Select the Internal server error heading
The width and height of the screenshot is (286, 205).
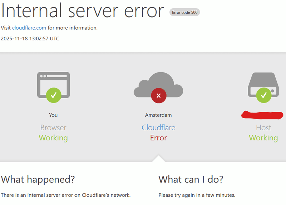pyautogui.click(x=83, y=11)
